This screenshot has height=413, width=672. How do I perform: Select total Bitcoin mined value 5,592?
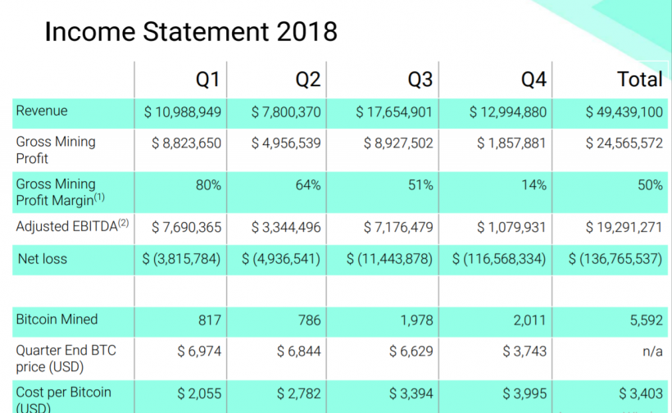[647, 320]
